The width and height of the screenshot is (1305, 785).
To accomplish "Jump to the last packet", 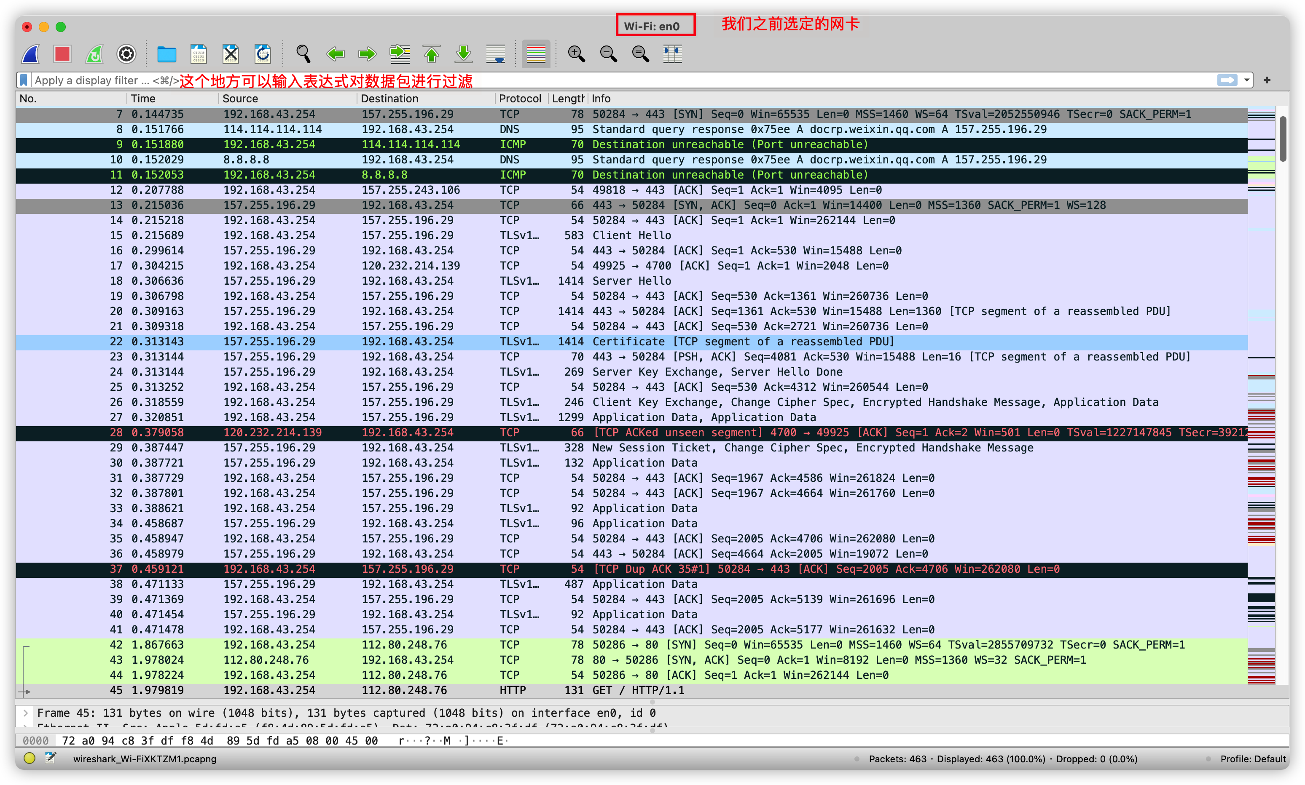I will (463, 53).
